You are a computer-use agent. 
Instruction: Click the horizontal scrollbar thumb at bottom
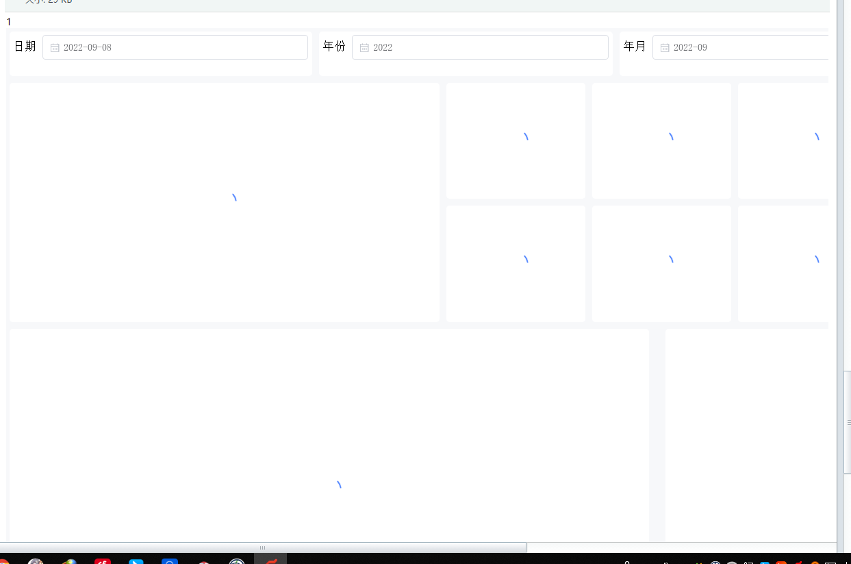point(262,548)
